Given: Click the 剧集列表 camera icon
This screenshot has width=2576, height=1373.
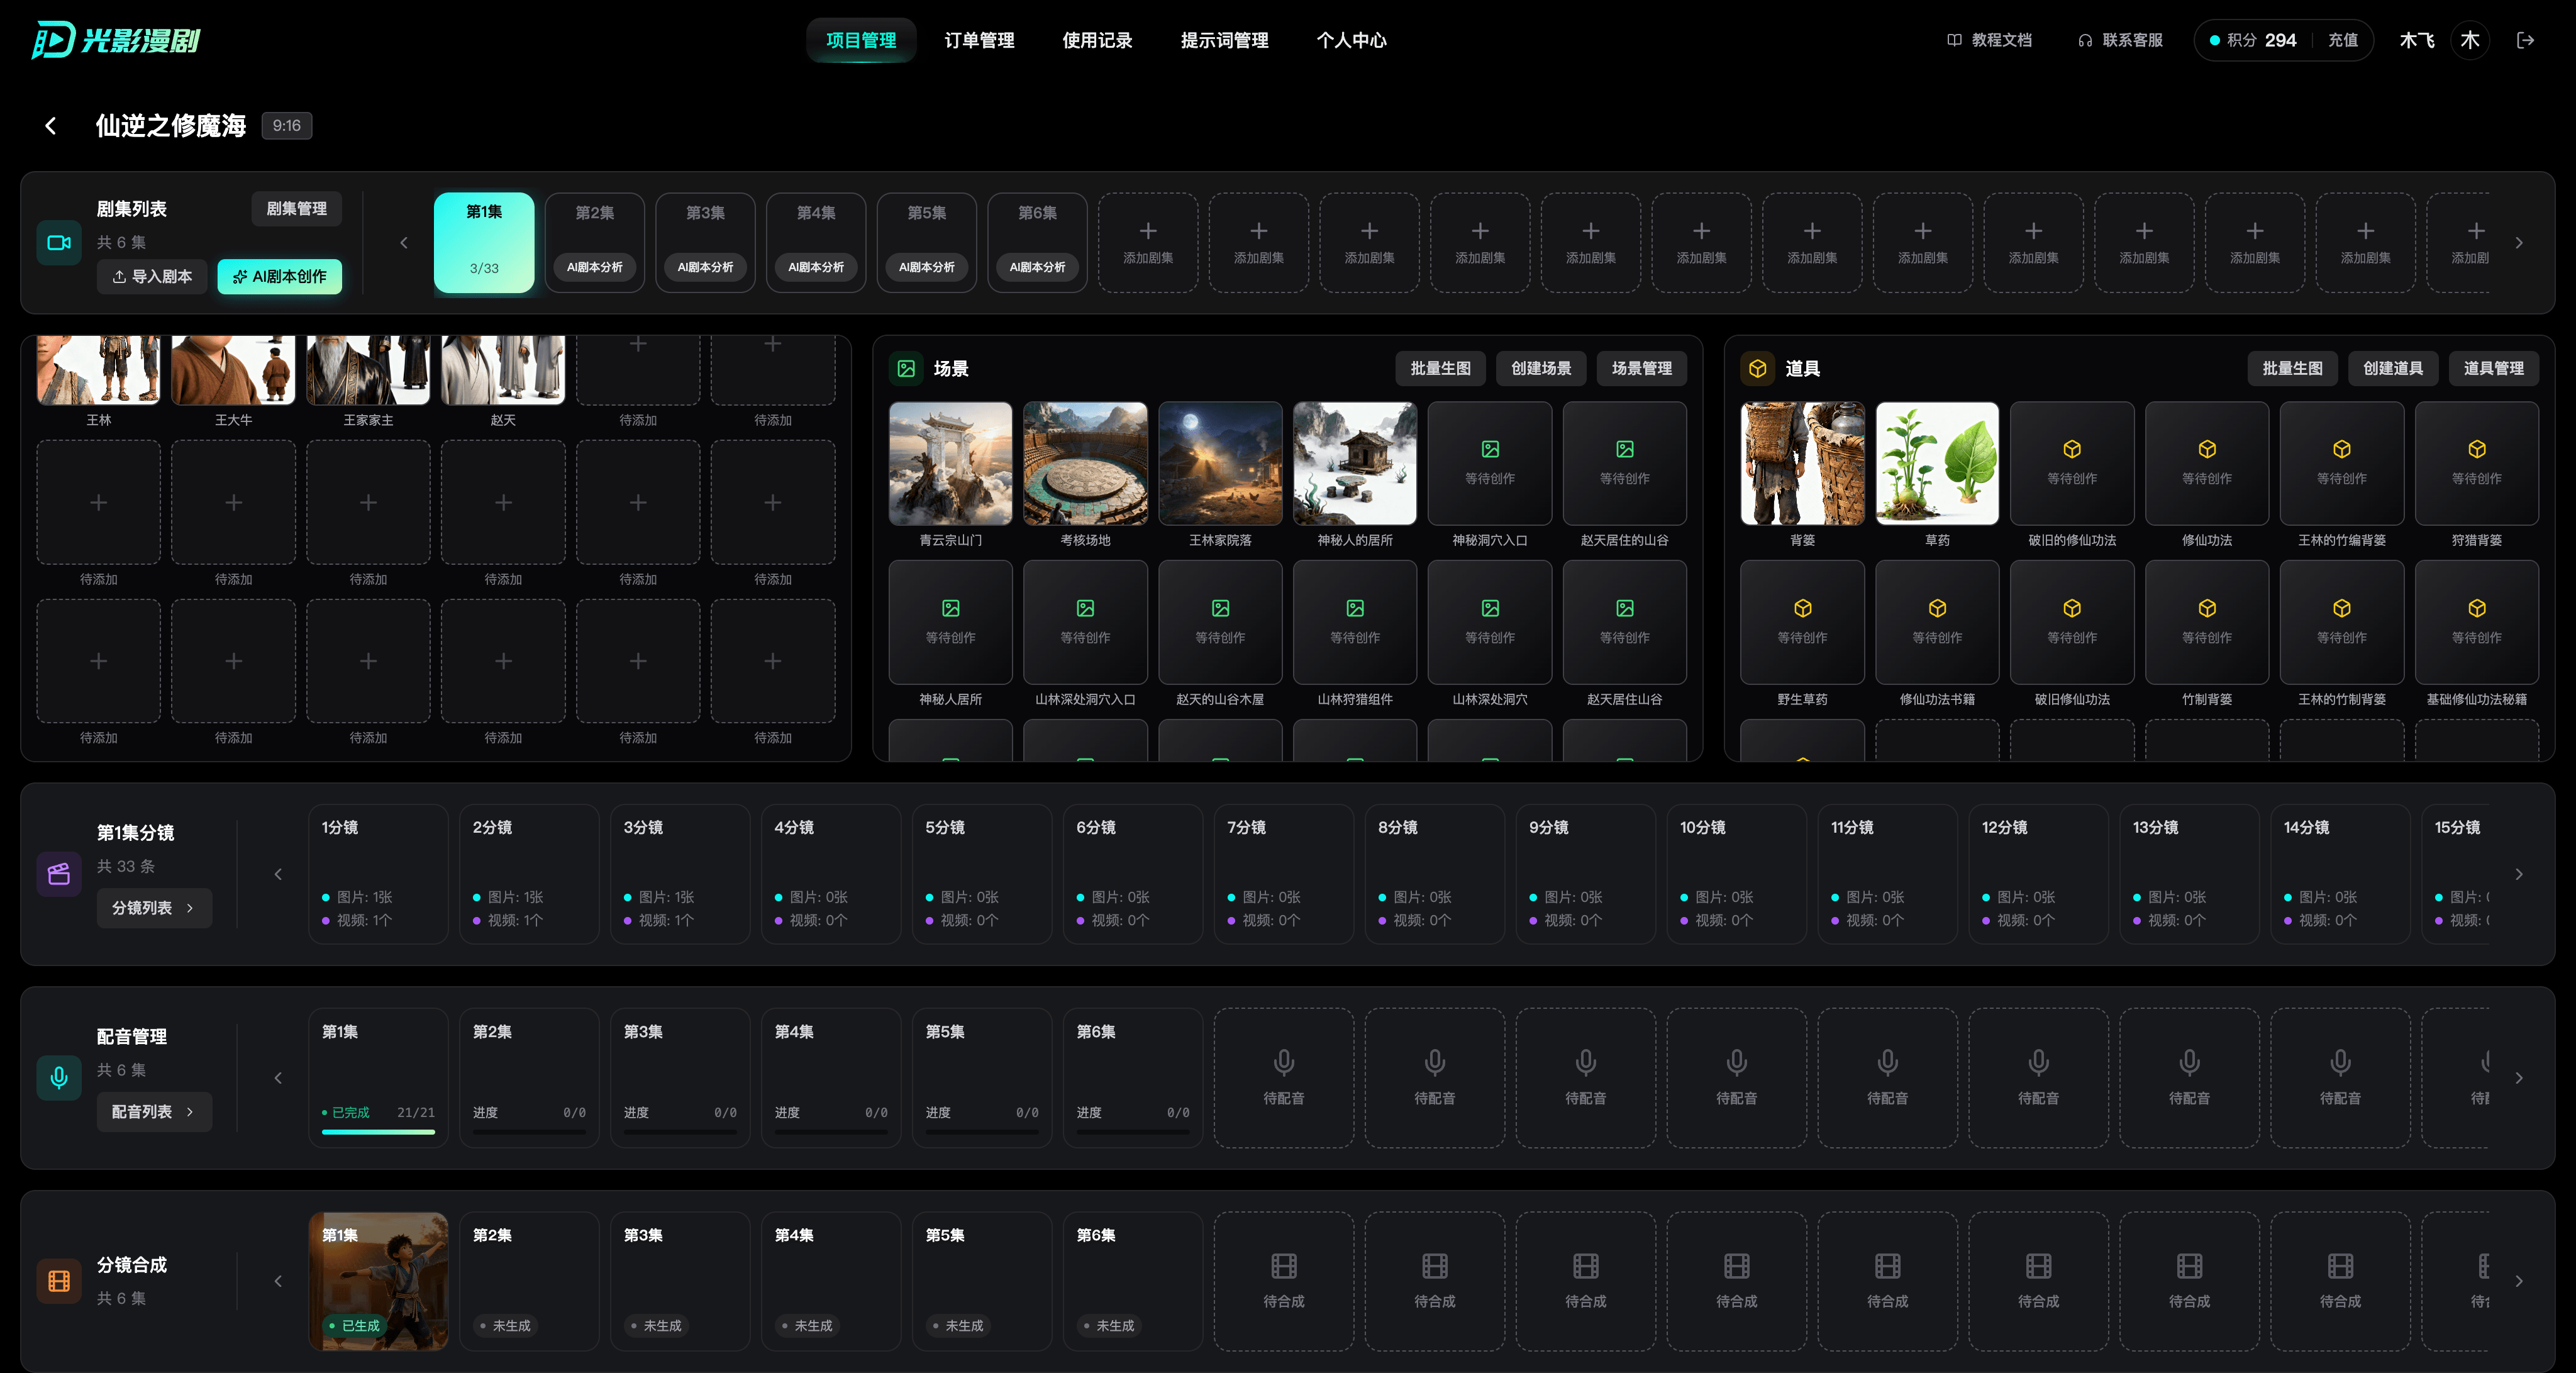Looking at the screenshot, I should tap(59, 243).
